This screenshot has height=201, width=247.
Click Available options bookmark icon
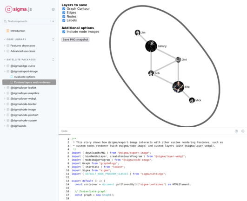tap(12, 77)
